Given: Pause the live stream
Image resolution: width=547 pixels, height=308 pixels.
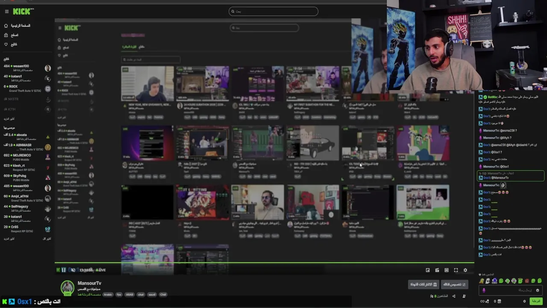Looking at the screenshot, I should (x=64, y=270).
